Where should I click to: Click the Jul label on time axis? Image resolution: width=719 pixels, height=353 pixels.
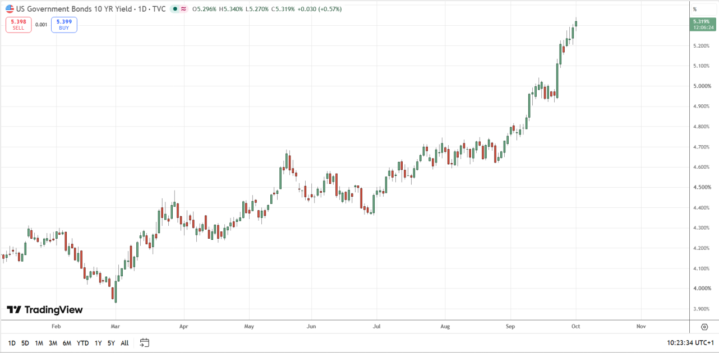pyautogui.click(x=376, y=326)
